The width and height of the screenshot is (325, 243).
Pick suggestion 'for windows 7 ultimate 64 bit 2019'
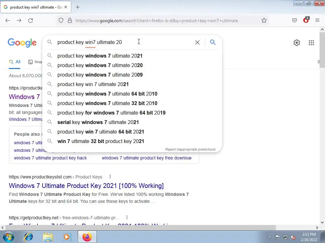132,113
